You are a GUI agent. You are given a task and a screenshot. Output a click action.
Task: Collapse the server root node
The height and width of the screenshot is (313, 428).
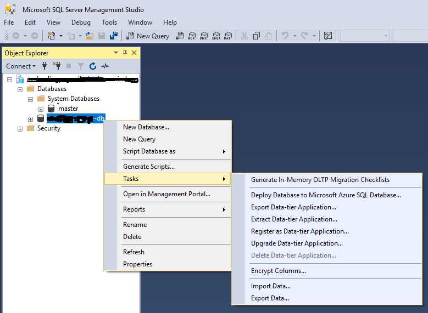pyautogui.click(x=9, y=80)
